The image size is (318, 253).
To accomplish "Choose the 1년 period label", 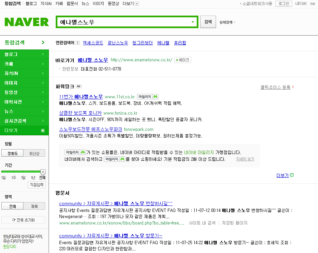I will pos(33,177).
